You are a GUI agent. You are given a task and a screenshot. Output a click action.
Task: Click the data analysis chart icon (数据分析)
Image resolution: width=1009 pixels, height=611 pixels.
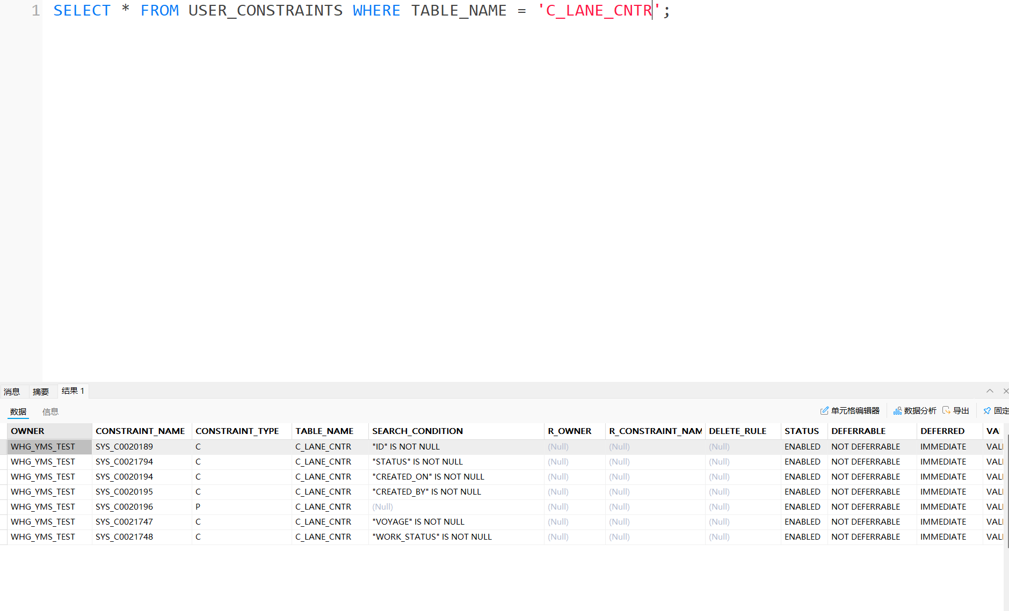pos(897,411)
